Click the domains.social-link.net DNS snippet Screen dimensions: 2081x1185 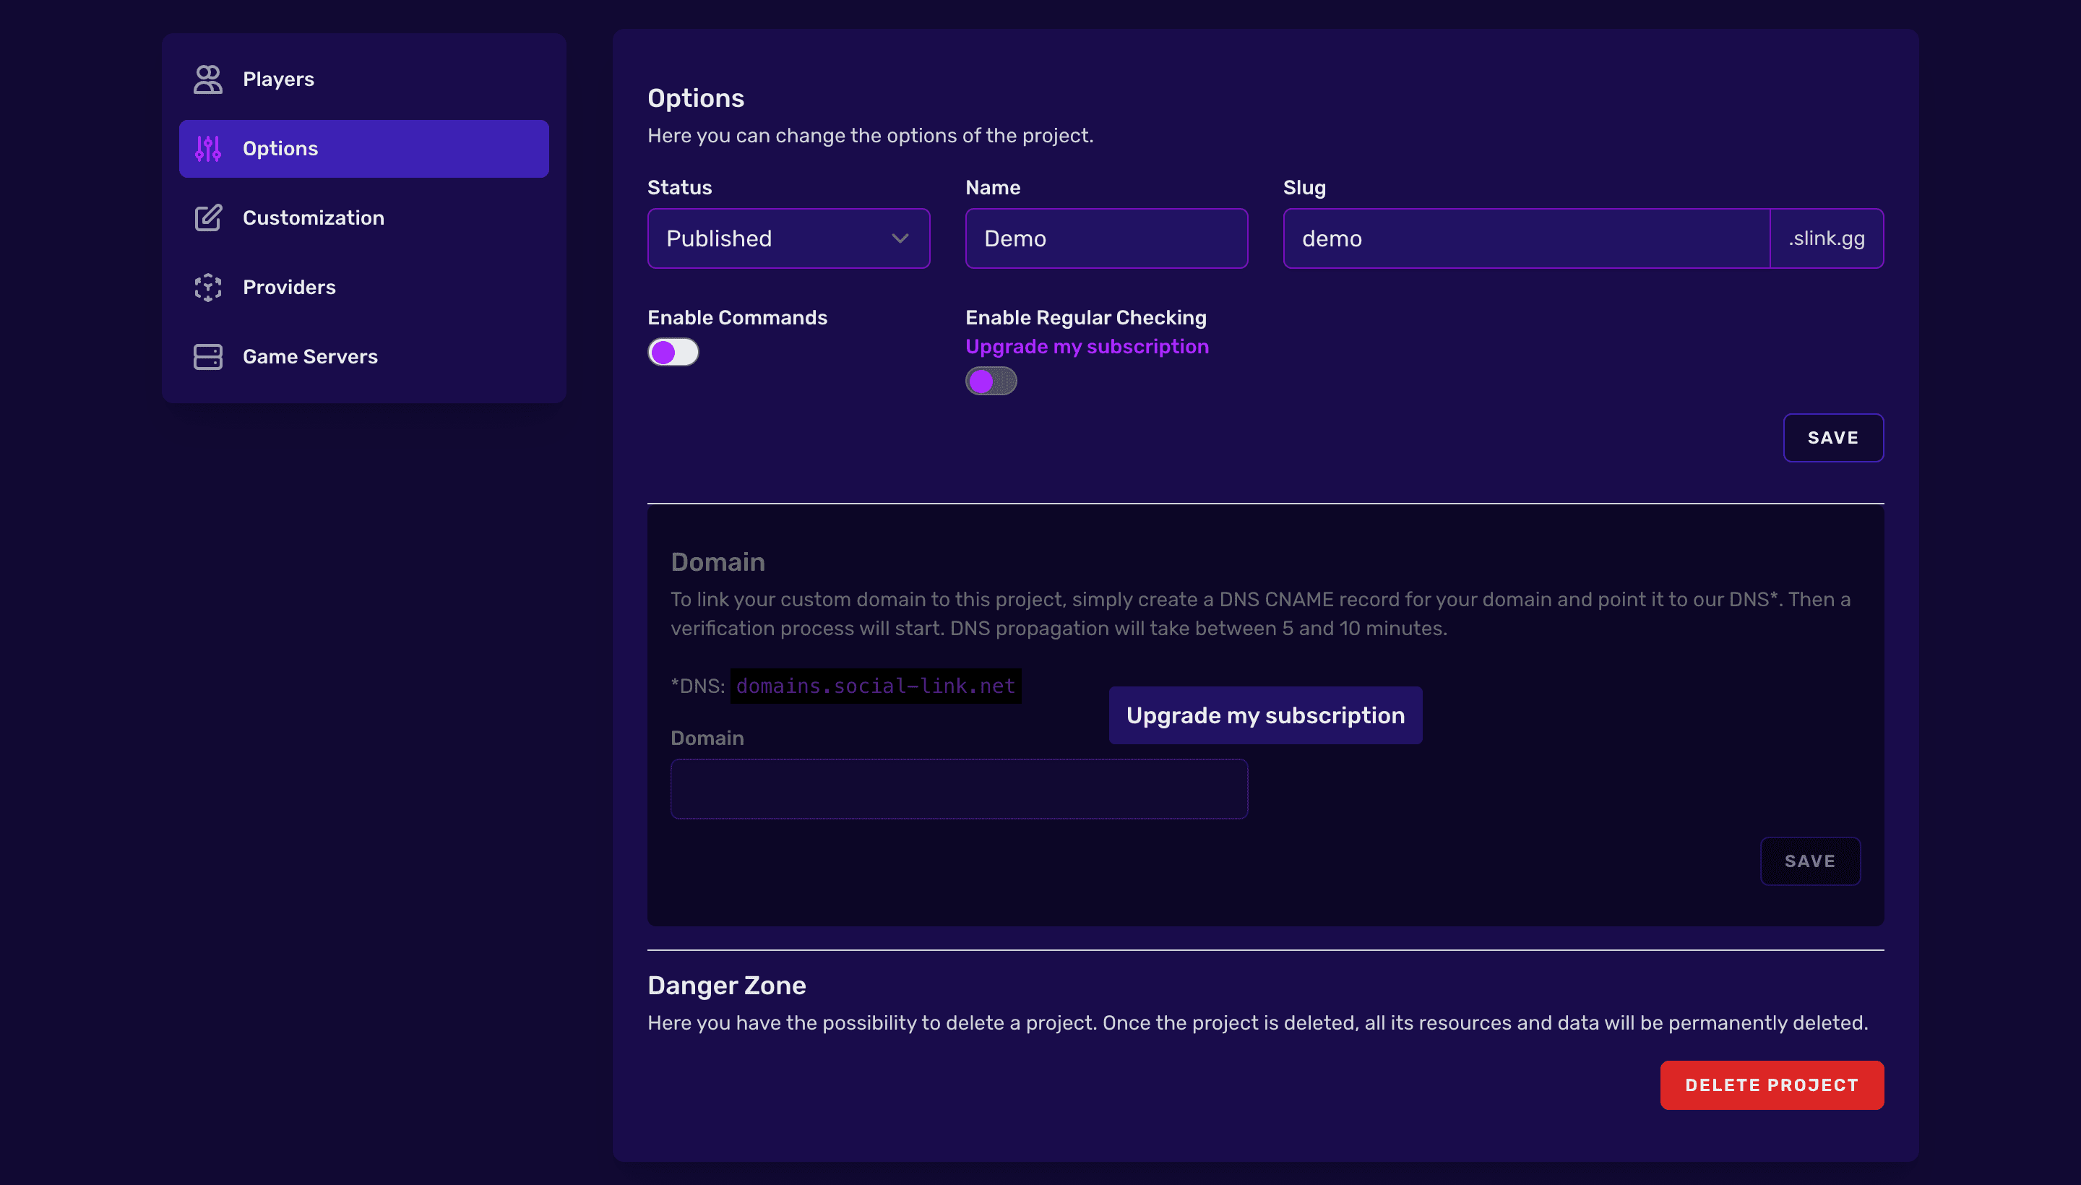(874, 685)
